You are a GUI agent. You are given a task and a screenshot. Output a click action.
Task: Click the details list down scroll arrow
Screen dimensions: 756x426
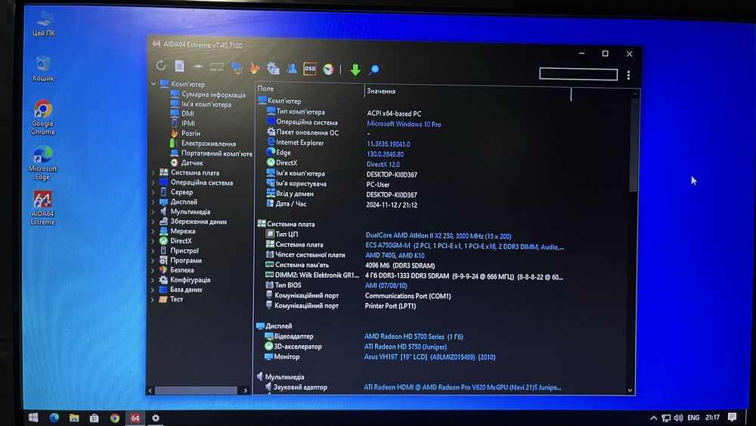coord(630,390)
